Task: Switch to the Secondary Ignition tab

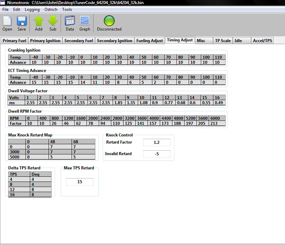Action: tap(115, 41)
